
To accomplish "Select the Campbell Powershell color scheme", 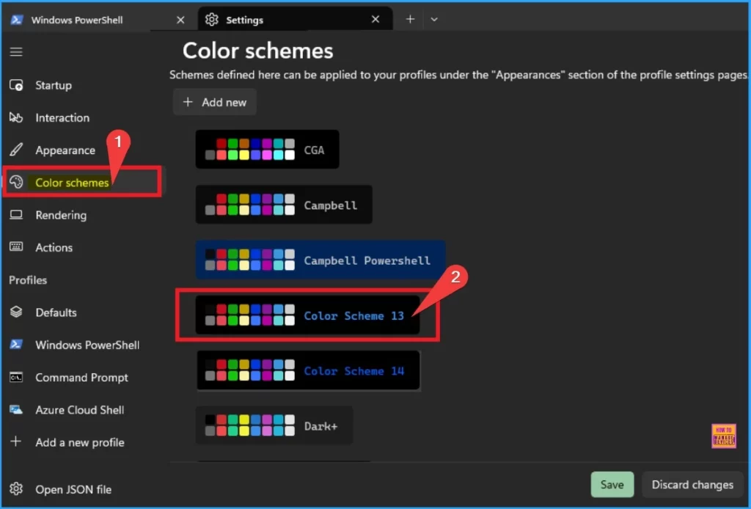I will click(320, 260).
